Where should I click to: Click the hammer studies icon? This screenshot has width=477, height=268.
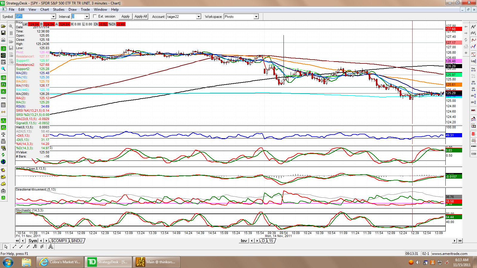point(473,119)
